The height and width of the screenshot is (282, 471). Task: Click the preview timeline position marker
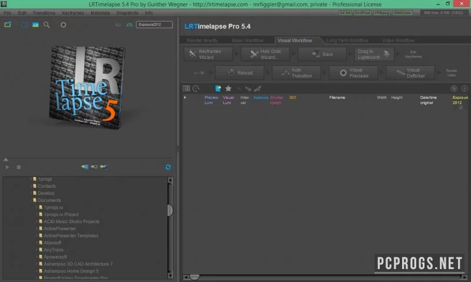click(x=6, y=160)
